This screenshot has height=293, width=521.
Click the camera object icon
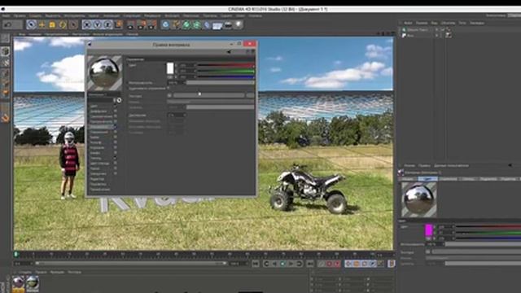pyautogui.click(x=228, y=24)
